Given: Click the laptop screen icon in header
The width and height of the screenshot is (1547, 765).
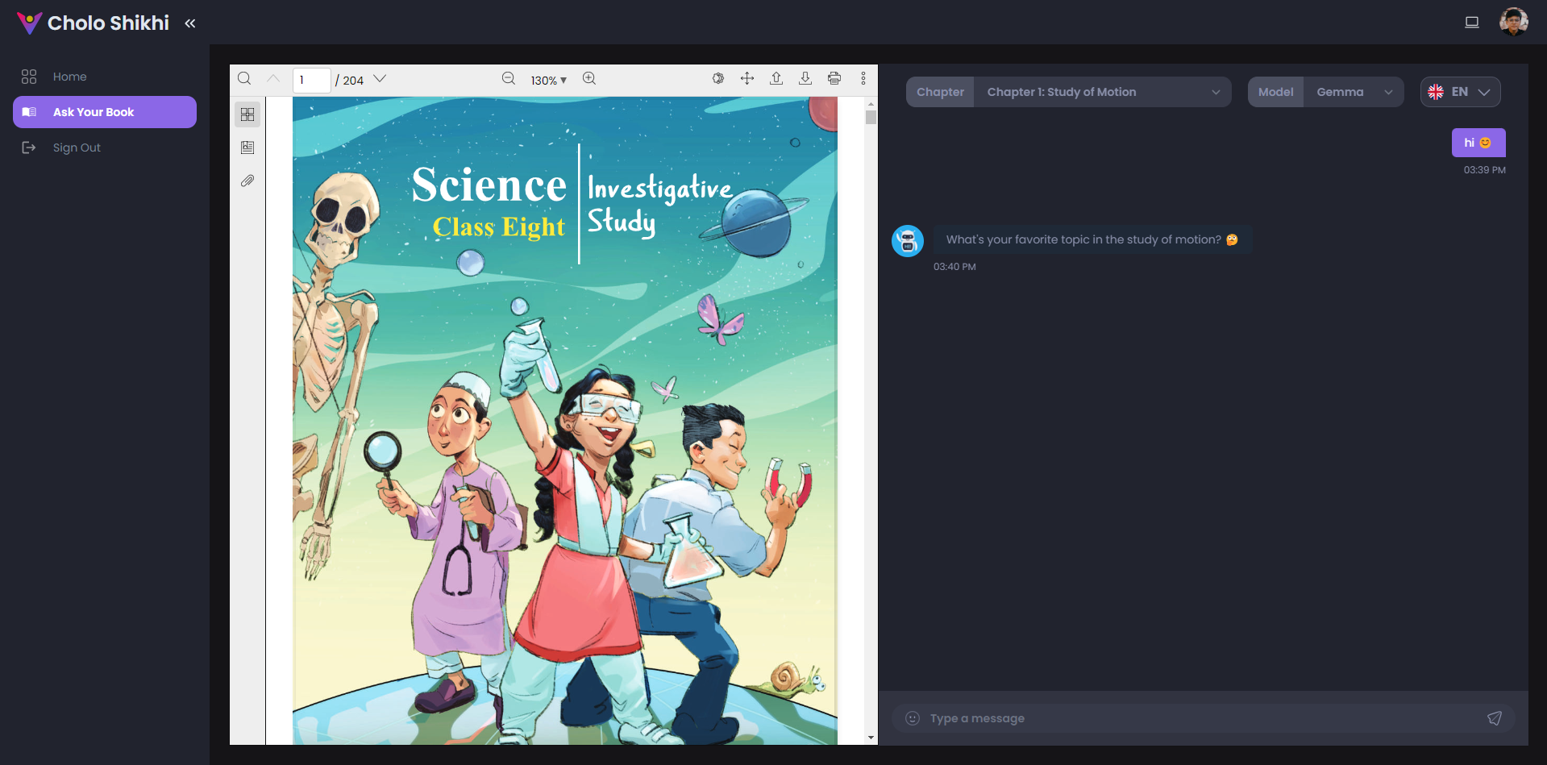Looking at the screenshot, I should 1472,23.
